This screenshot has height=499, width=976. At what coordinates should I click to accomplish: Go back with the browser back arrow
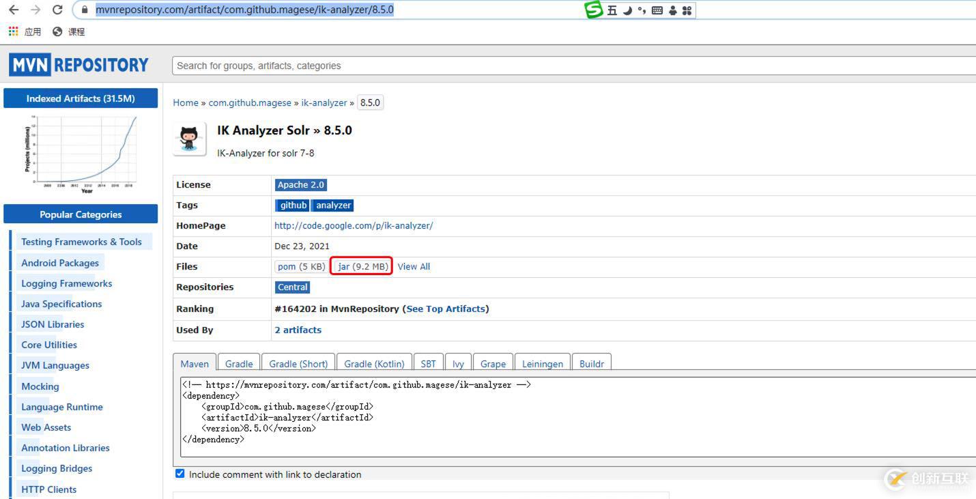point(14,10)
